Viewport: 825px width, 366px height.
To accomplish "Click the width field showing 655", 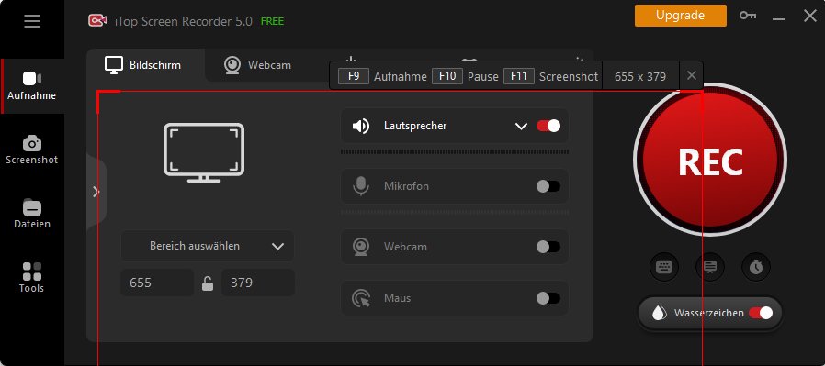I will [x=157, y=283].
